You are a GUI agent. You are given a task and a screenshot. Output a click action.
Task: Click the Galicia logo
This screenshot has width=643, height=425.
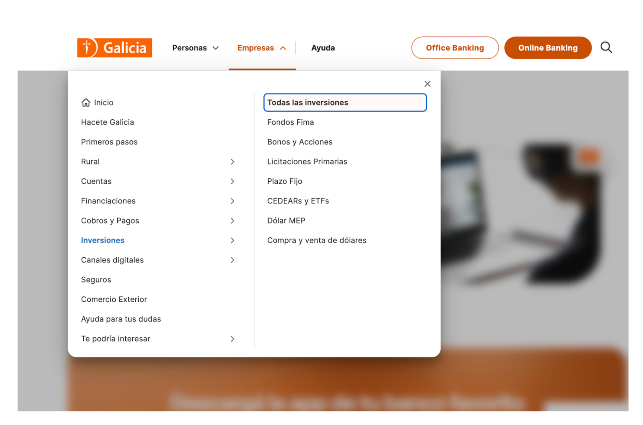click(114, 48)
